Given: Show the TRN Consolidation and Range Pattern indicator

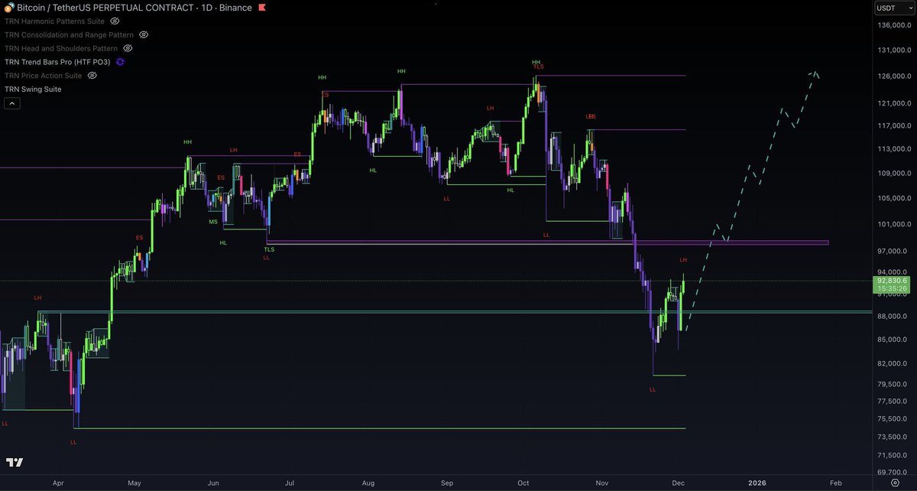Looking at the screenshot, I should pyautogui.click(x=144, y=35).
